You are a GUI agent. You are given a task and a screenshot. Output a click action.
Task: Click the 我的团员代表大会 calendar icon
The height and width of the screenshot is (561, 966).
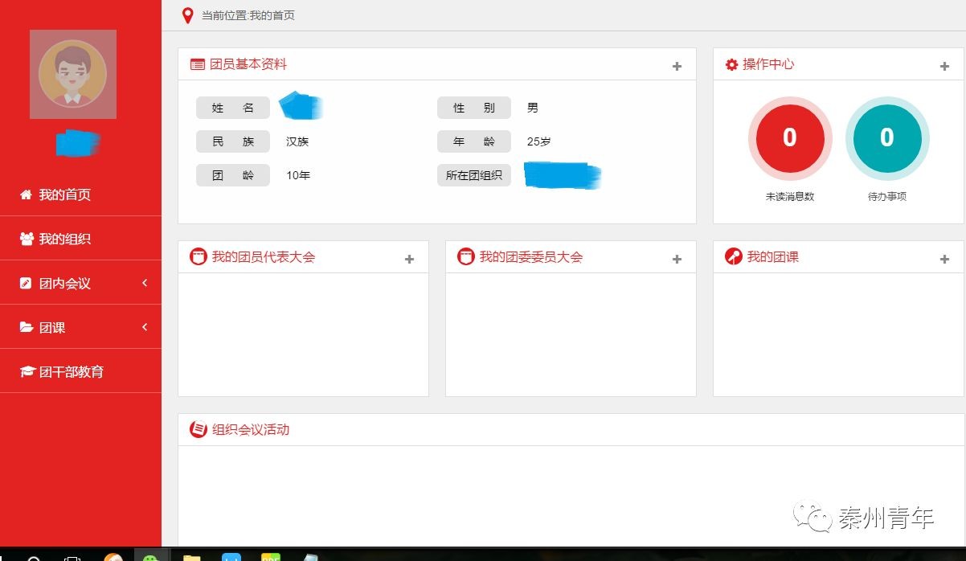click(198, 256)
